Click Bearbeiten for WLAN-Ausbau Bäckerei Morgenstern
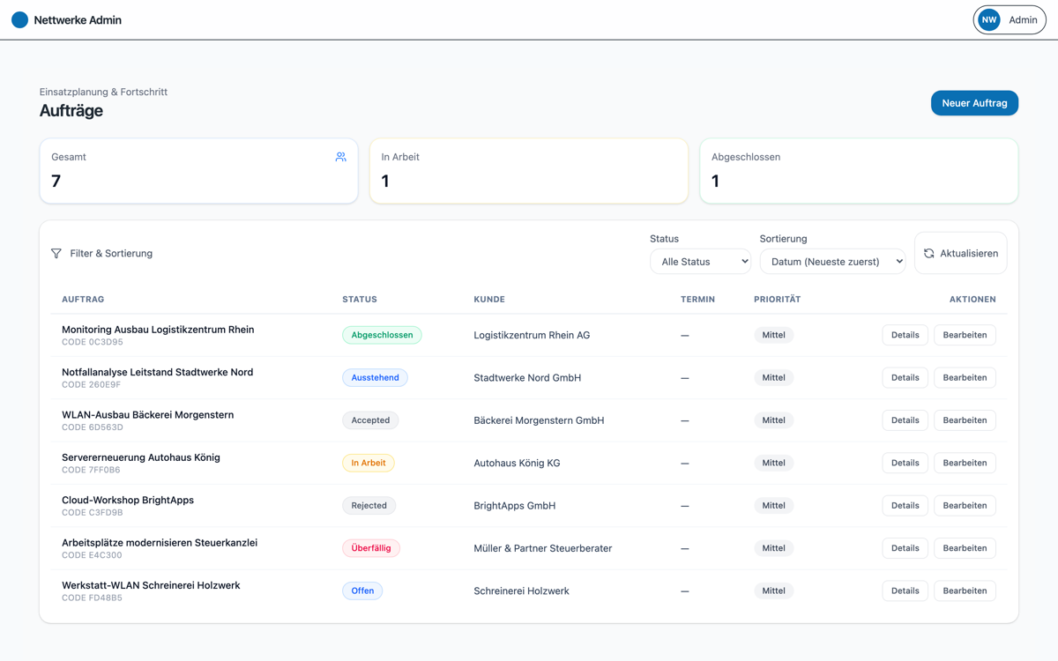 coord(965,420)
